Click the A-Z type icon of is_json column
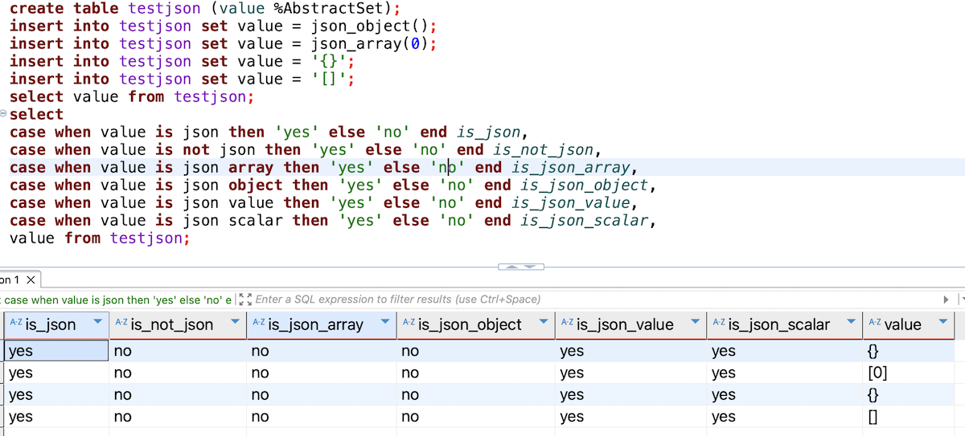Viewport: 965px width, 436px height. pos(16,323)
